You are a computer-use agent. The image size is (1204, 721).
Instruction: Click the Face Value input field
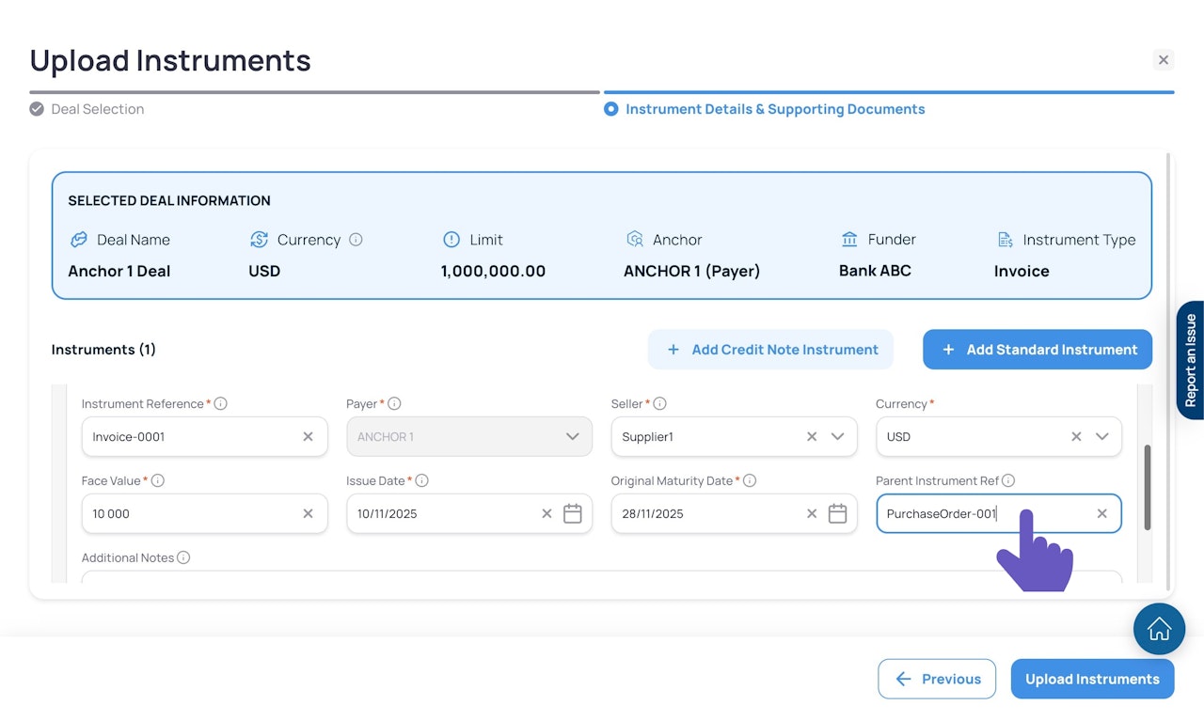click(193, 514)
